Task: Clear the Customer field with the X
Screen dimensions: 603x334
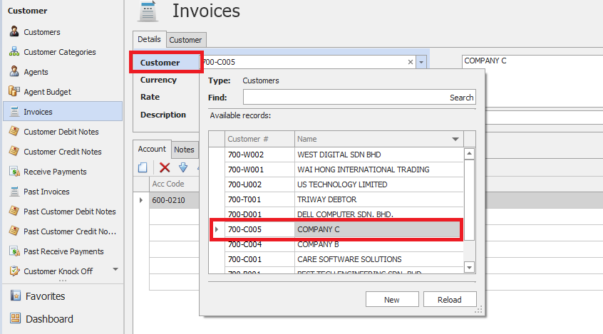Action: pos(411,62)
